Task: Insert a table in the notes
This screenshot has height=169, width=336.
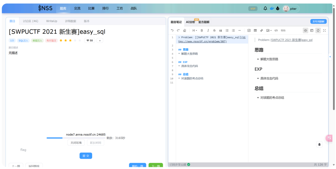Action: [x=255, y=31]
